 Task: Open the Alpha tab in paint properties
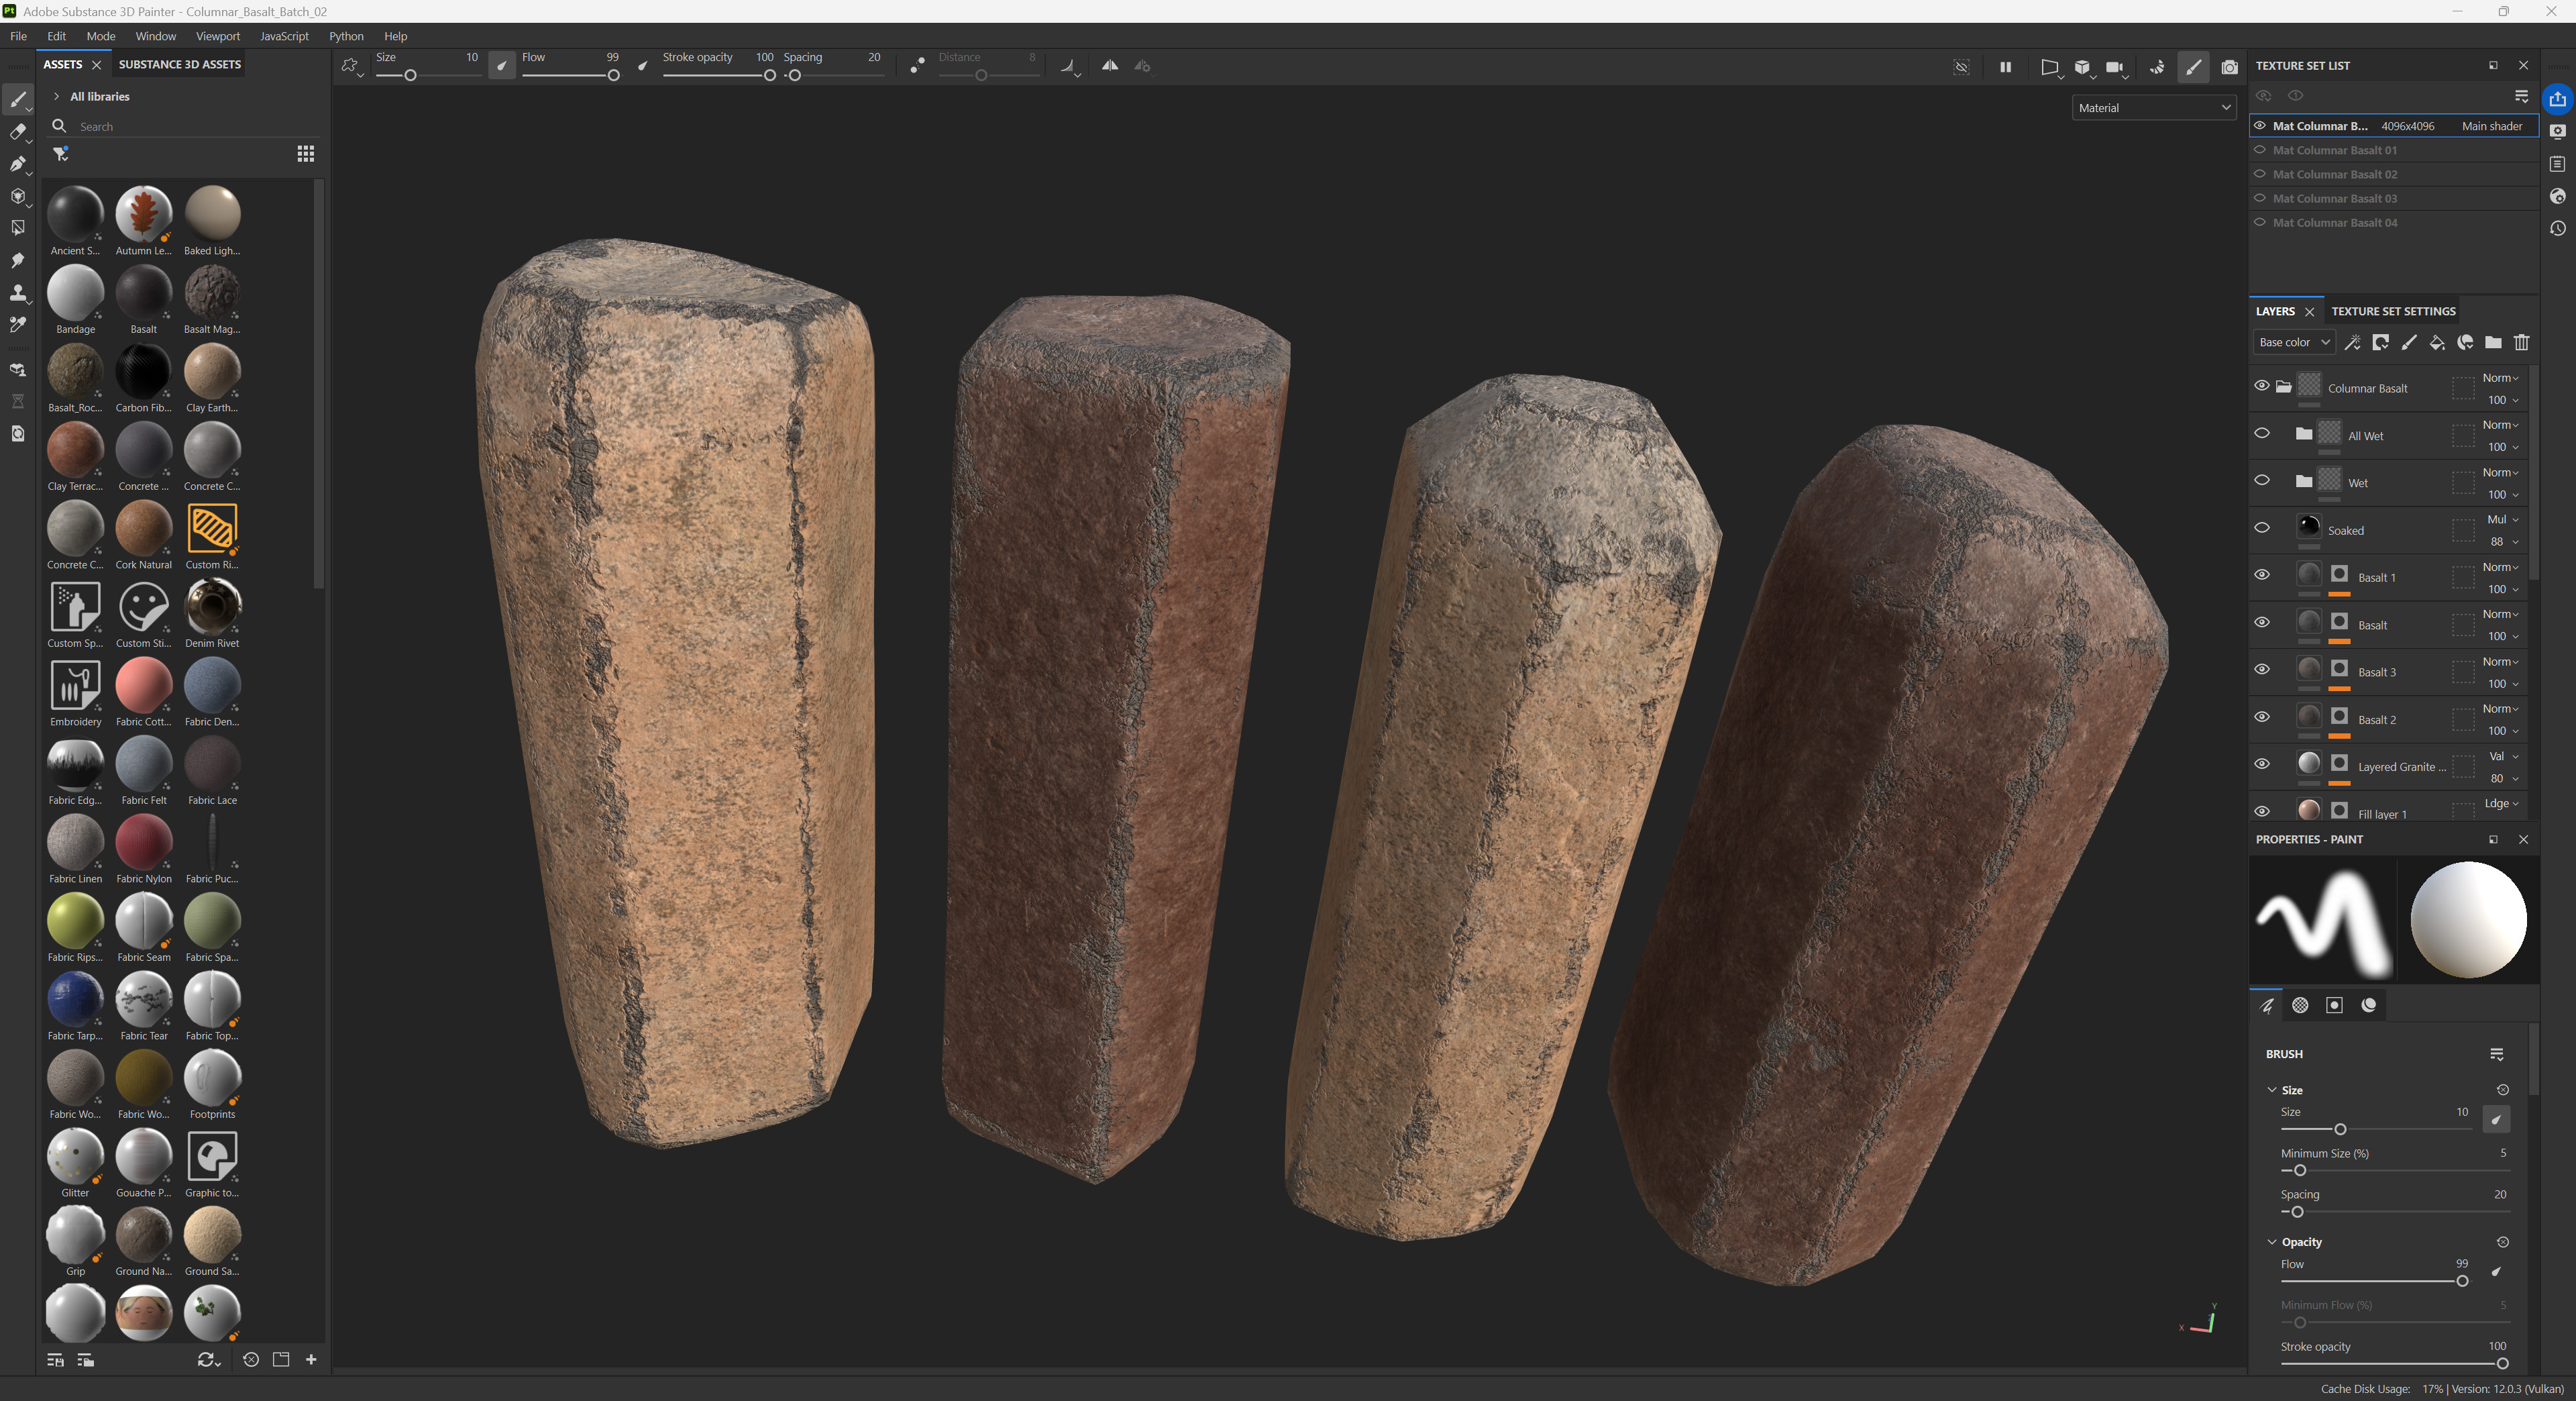click(2300, 1005)
